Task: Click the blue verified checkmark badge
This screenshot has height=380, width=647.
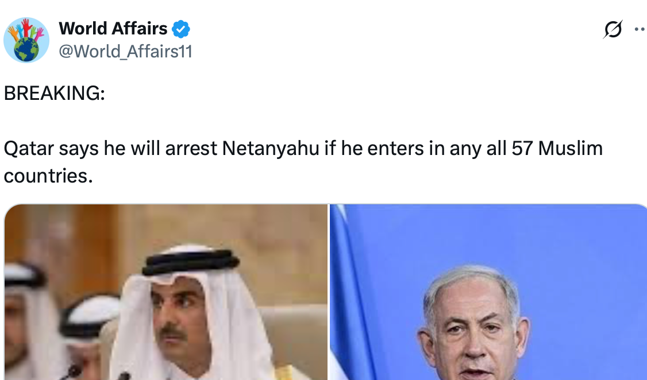Action: (181, 29)
